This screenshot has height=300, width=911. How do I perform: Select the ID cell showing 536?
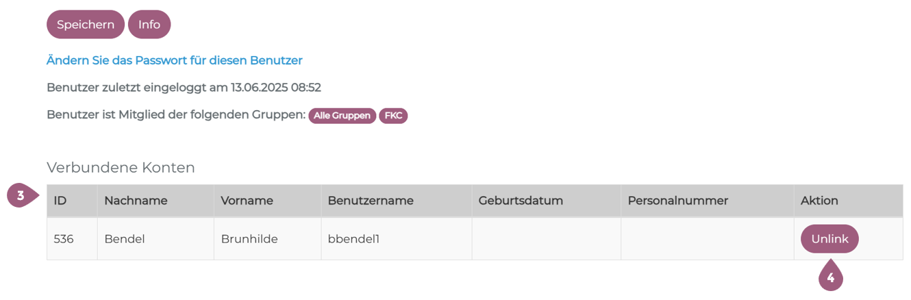click(64, 239)
